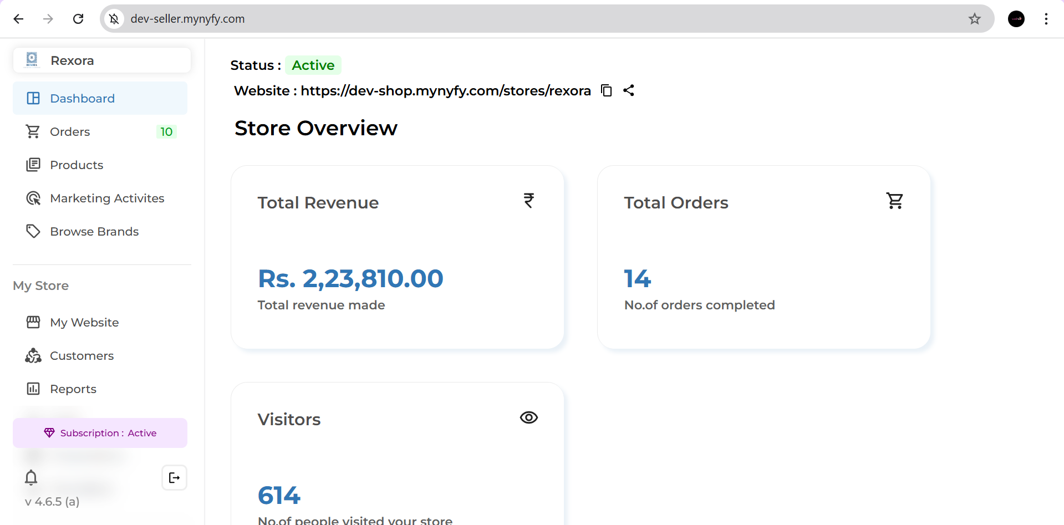This screenshot has width=1064, height=525.
Task: Open the Subscription Active badge
Action: pos(100,432)
